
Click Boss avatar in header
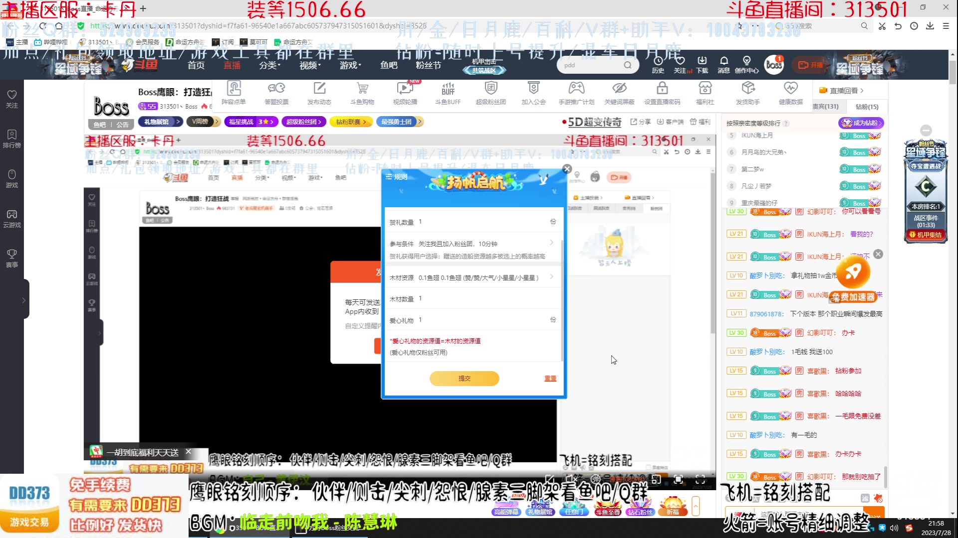(774, 65)
